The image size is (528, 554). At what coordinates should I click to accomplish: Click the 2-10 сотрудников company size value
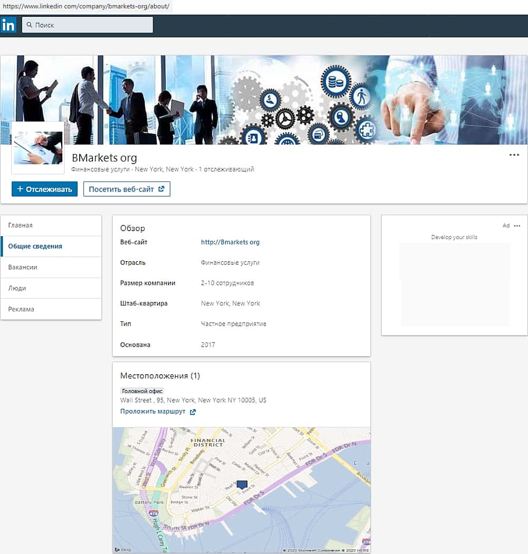[x=228, y=283]
